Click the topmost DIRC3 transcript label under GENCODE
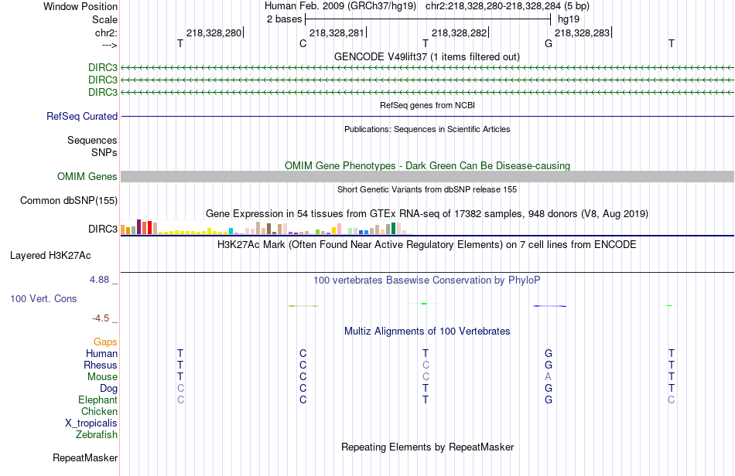The width and height of the screenshot is (735, 476). pyautogui.click(x=103, y=67)
